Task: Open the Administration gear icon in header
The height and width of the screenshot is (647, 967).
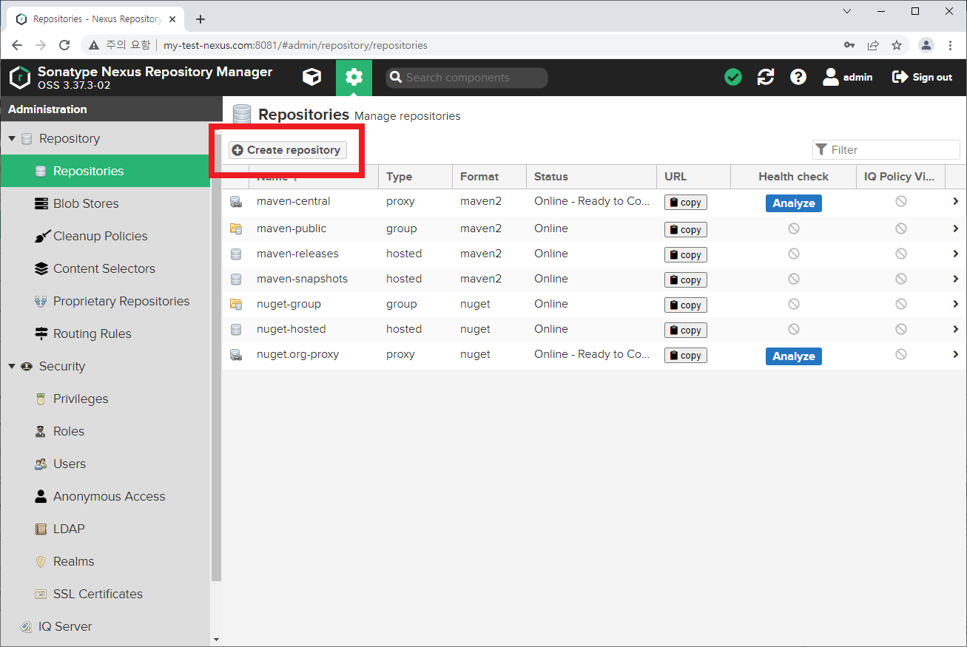Action: (x=354, y=77)
